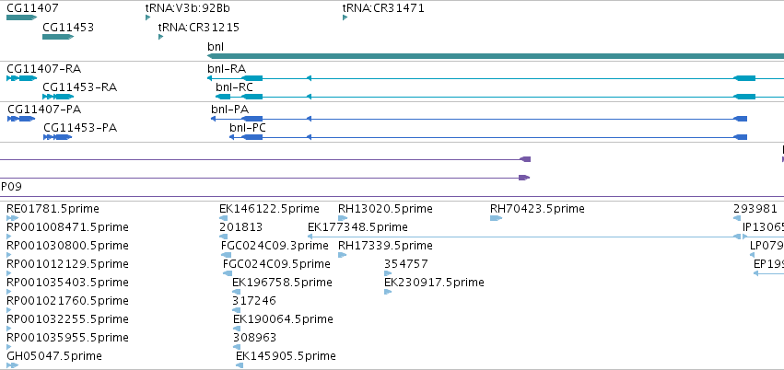Screen dimensions: 784x370
Task: Click the tRNA:V3b:92Bb arrowhead marker
Action: tap(148, 17)
